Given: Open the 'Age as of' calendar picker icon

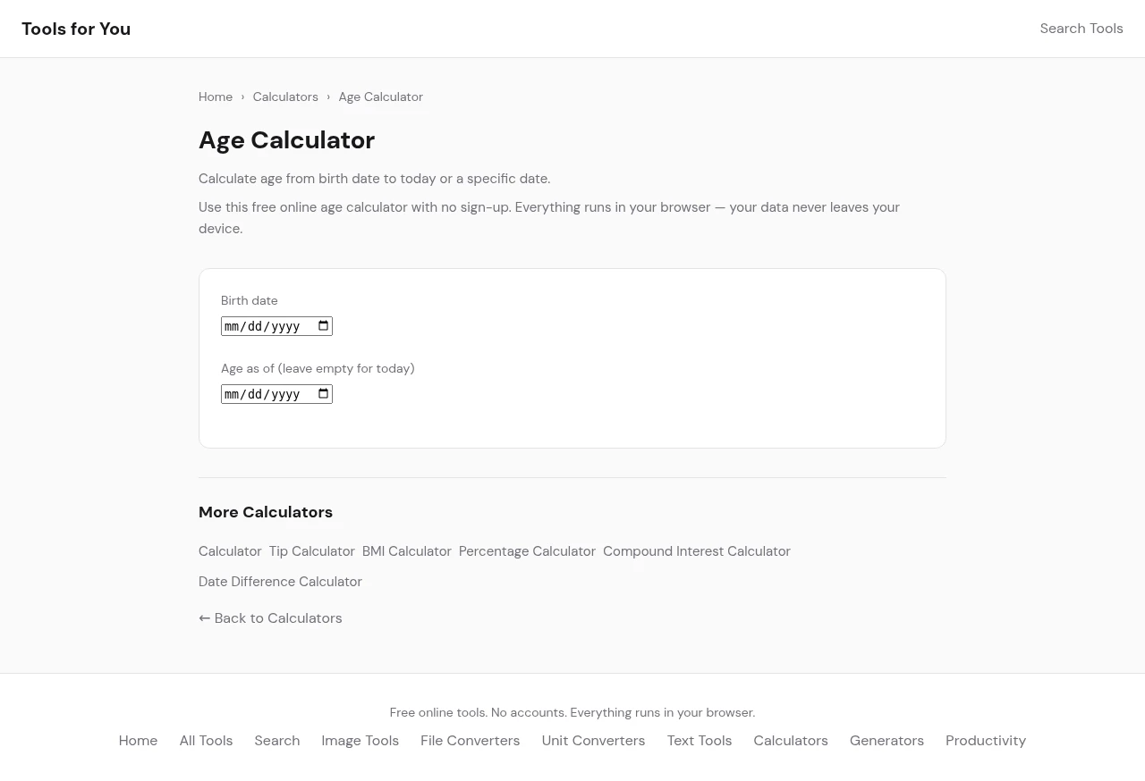Looking at the screenshot, I should pos(324,394).
